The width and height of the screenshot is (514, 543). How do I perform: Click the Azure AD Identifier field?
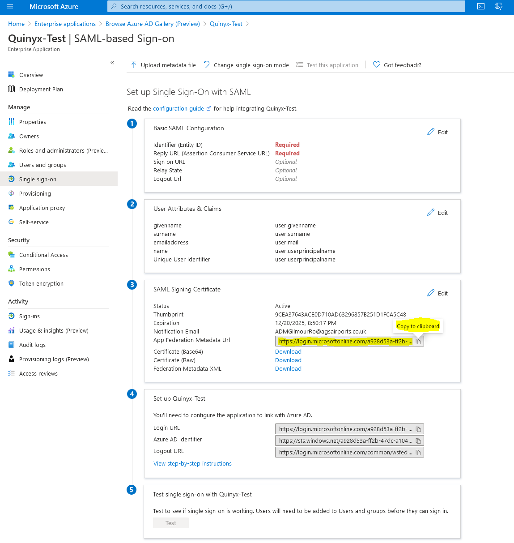(349, 441)
